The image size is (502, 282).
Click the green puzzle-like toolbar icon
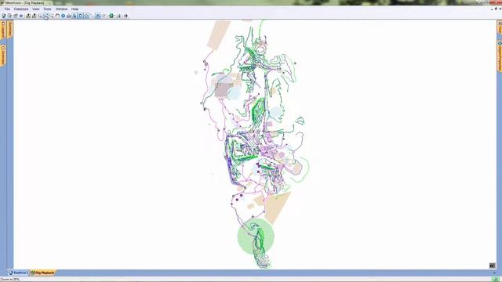click(111, 16)
